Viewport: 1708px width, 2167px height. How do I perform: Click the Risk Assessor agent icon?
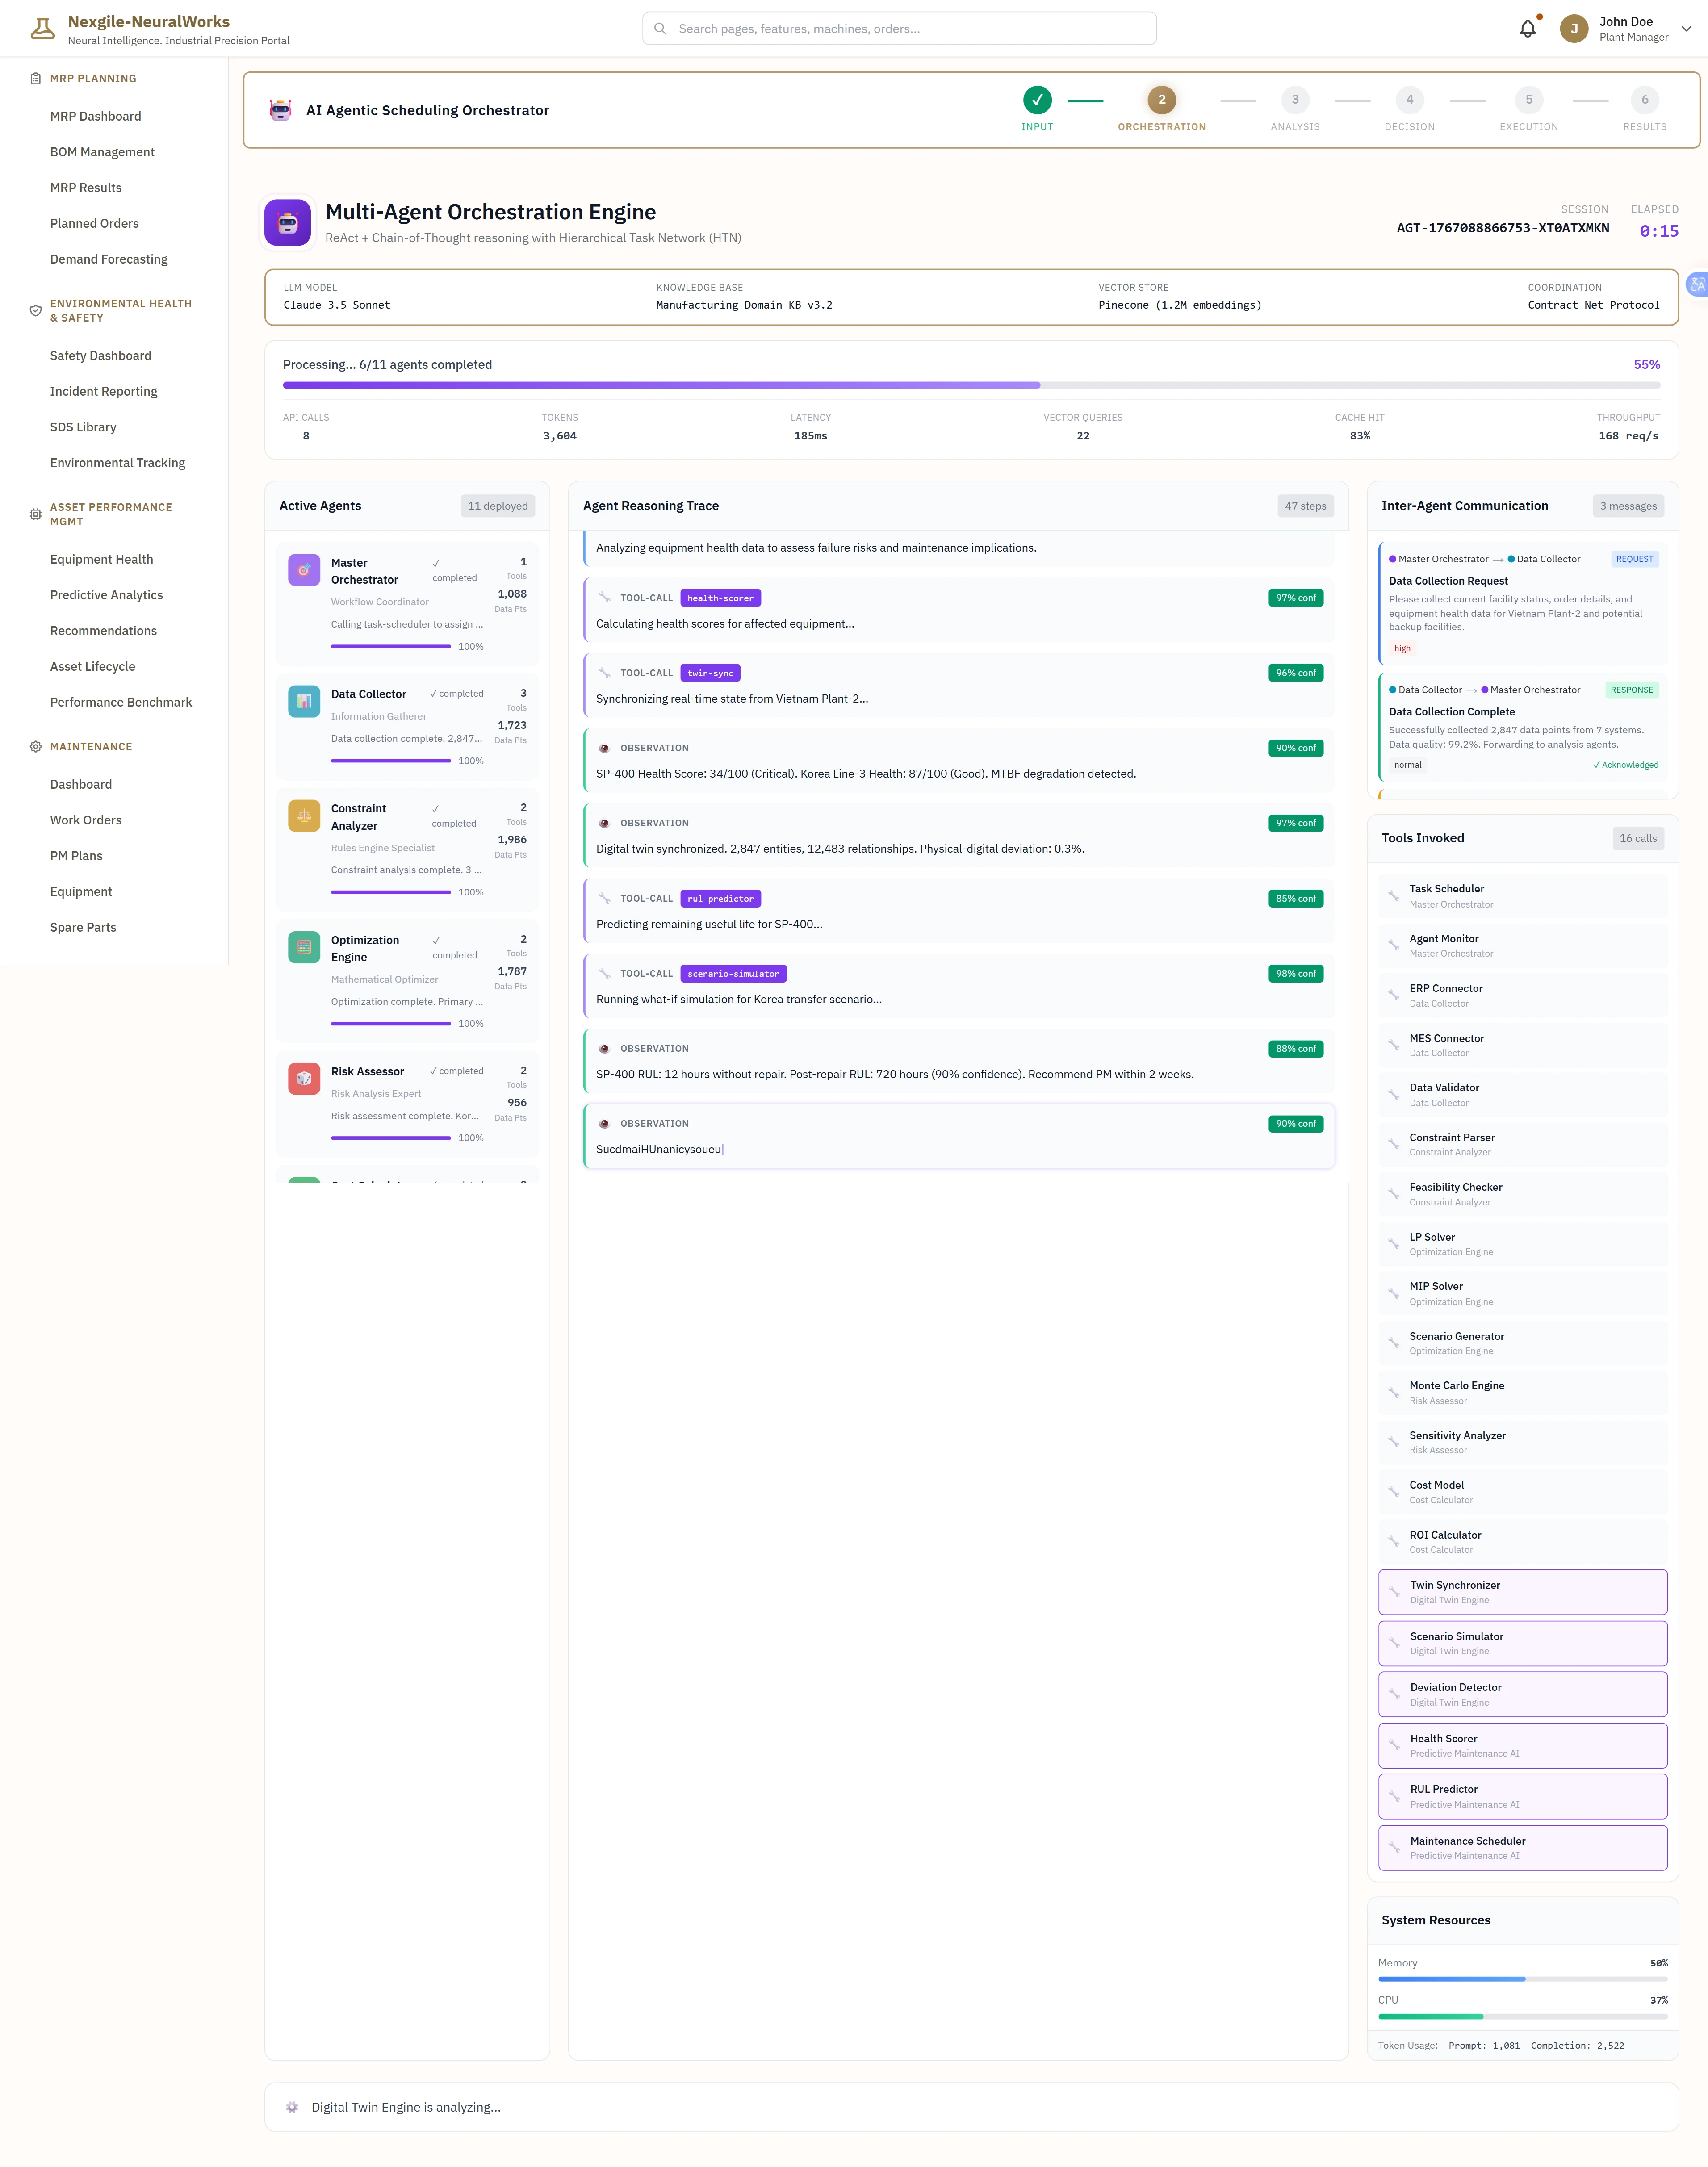coord(304,1078)
